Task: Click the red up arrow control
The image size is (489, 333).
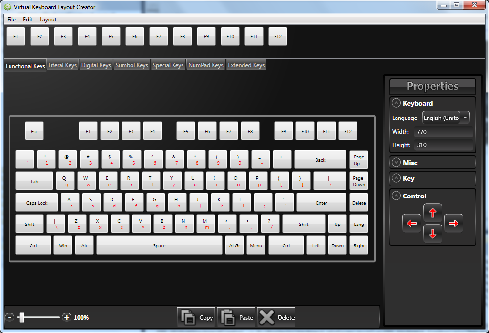Action: [x=433, y=213]
